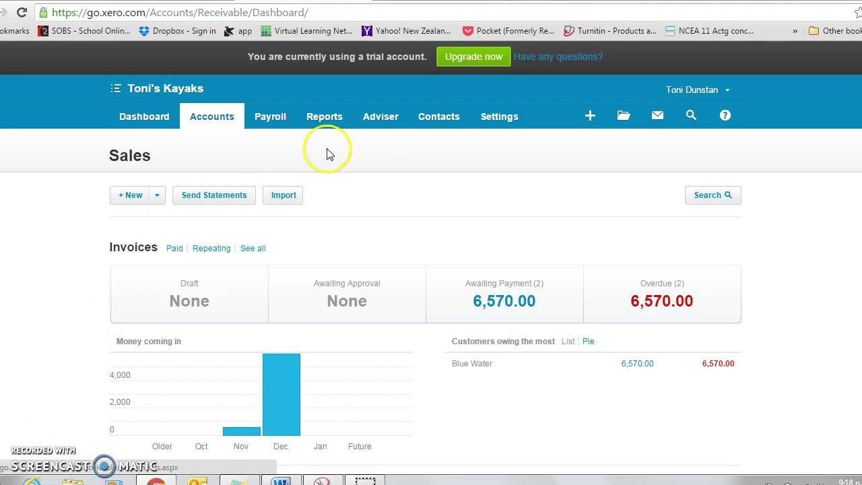Open the Dropbox Sign in bookmark
The width and height of the screenshot is (862, 485).
[177, 31]
